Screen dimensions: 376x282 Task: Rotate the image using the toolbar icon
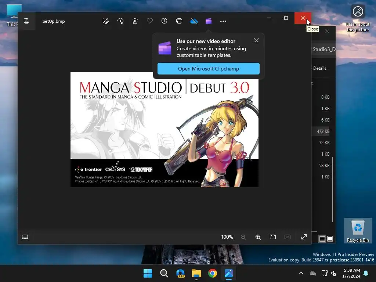(x=120, y=21)
